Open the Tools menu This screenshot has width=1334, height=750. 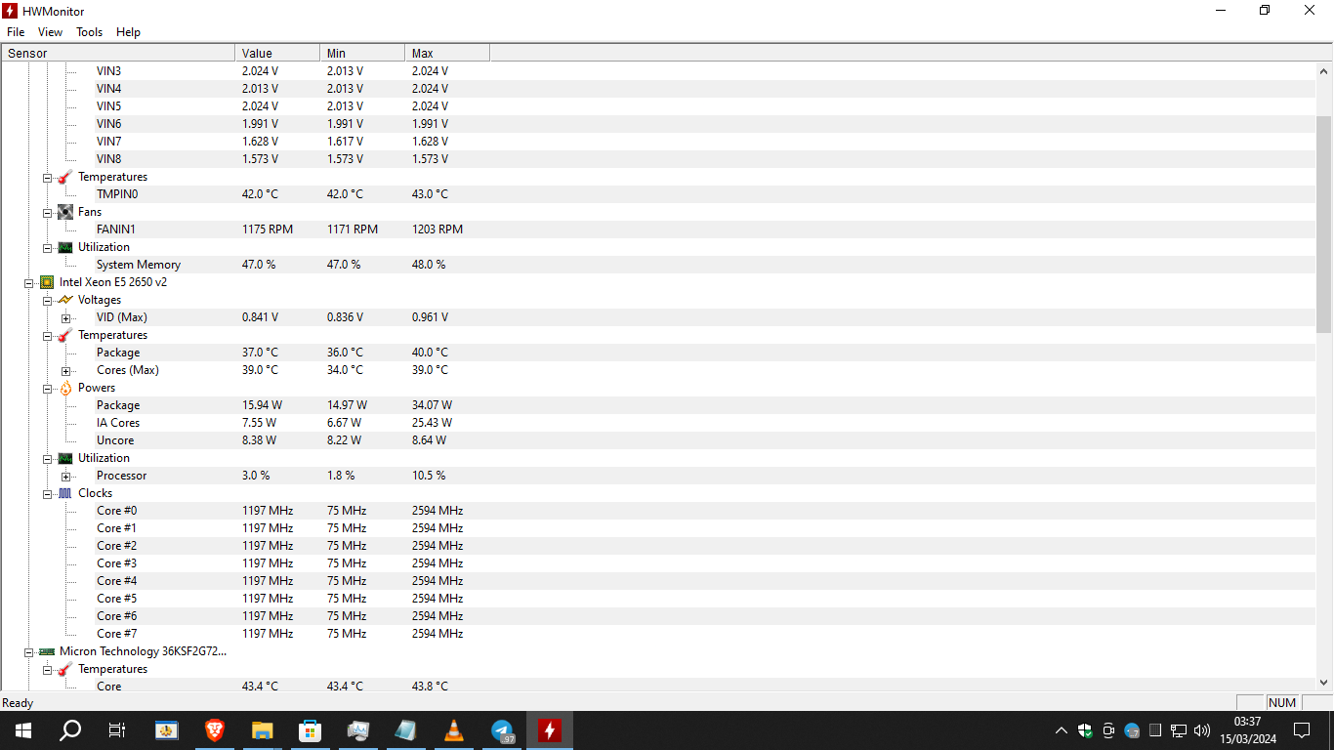tap(90, 32)
